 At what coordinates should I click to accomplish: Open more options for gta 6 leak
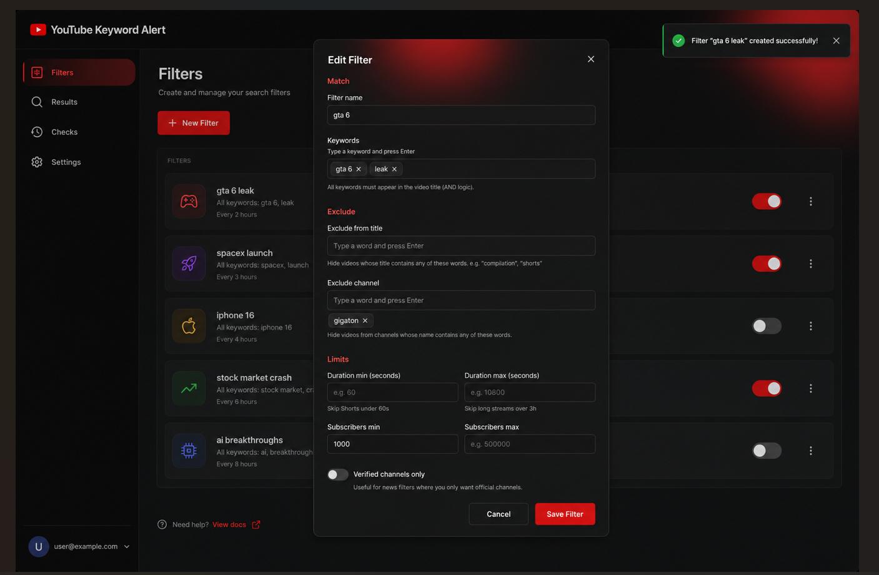pyautogui.click(x=811, y=201)
